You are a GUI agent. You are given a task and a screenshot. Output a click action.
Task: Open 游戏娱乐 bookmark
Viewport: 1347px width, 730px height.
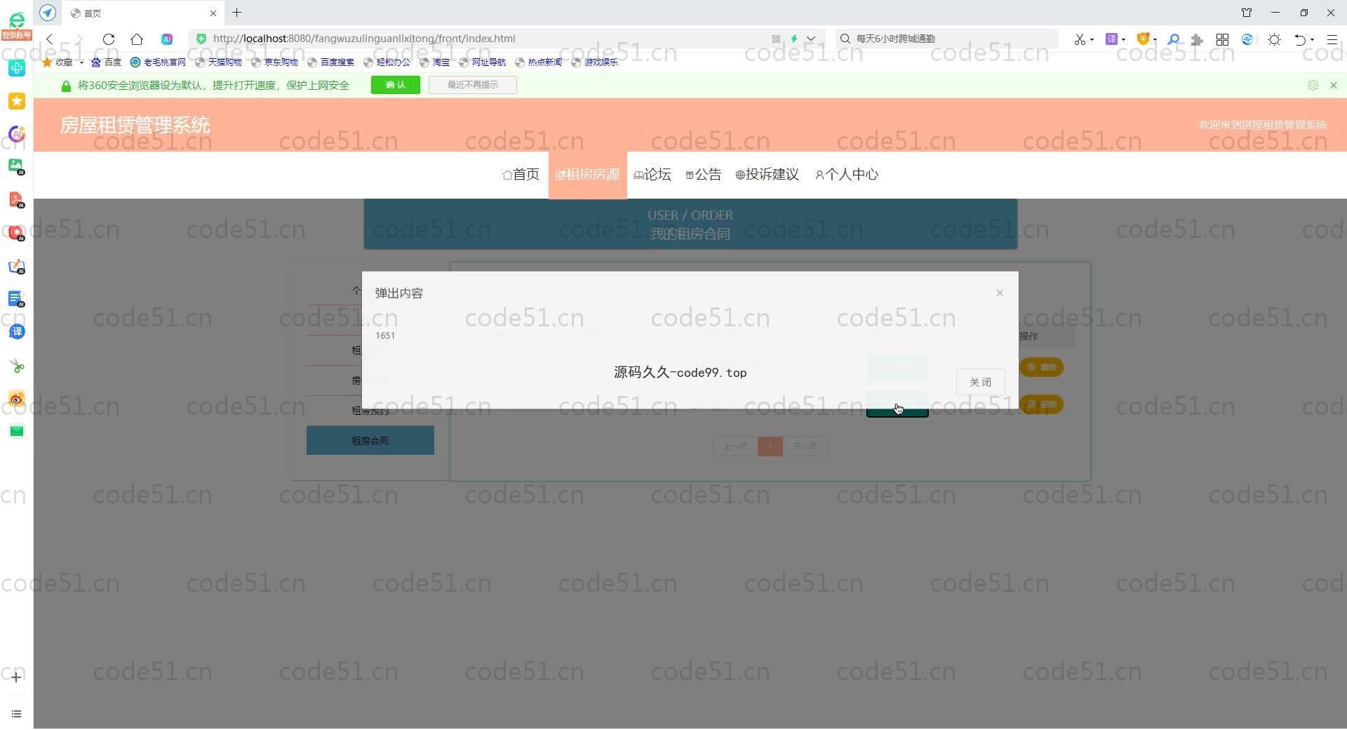(x=595, y=62)
